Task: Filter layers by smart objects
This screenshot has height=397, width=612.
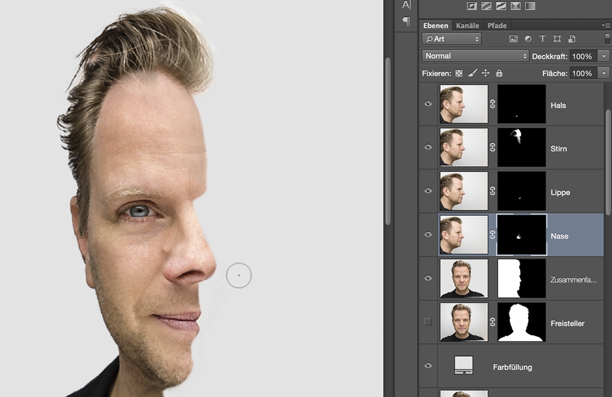Action: coord(572,39)
